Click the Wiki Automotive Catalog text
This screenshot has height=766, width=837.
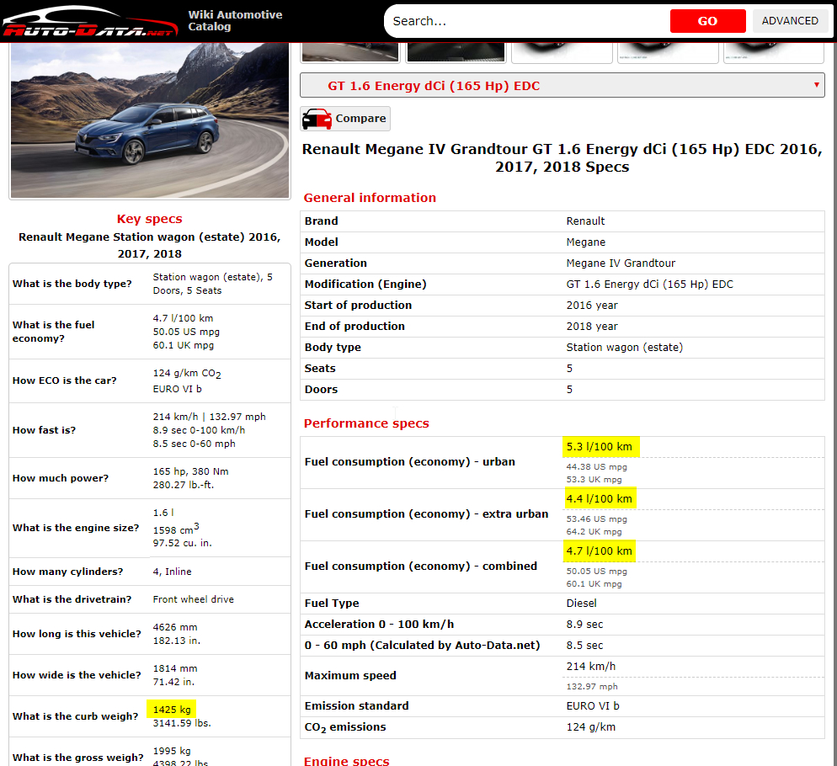coord(235,20)
